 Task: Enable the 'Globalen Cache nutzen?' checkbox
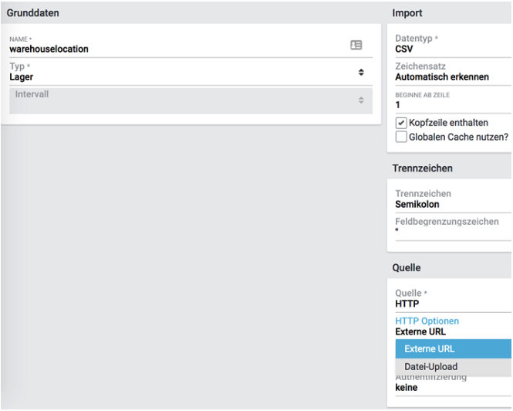401,137
